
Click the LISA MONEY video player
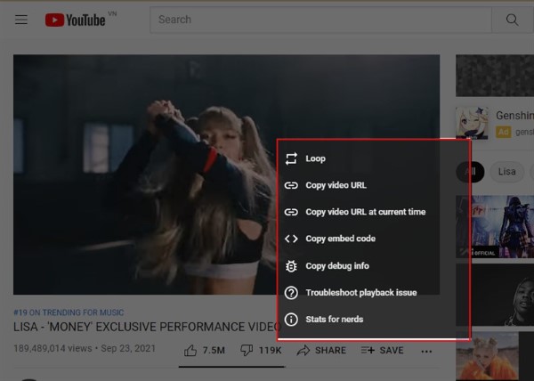click(142, 174)
